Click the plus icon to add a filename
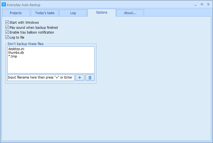The width and height of the screenshot is (213, 143). [x=80, y=78]
